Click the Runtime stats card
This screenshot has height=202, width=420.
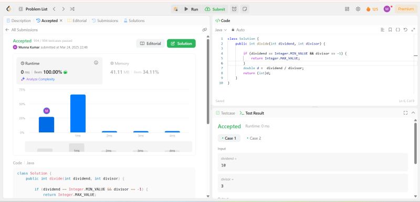tap(59, 71)
